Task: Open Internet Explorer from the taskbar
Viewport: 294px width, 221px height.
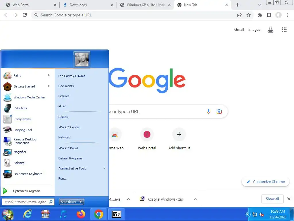Action: pos(27,214)
